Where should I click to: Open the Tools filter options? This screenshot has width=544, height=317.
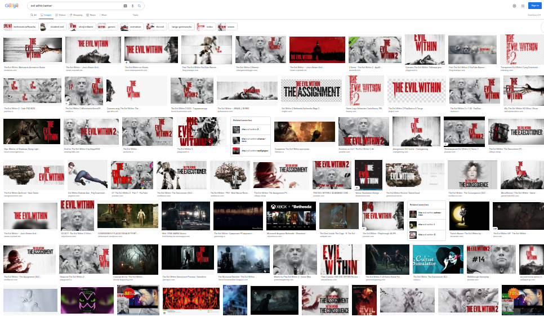click(135, 15)
